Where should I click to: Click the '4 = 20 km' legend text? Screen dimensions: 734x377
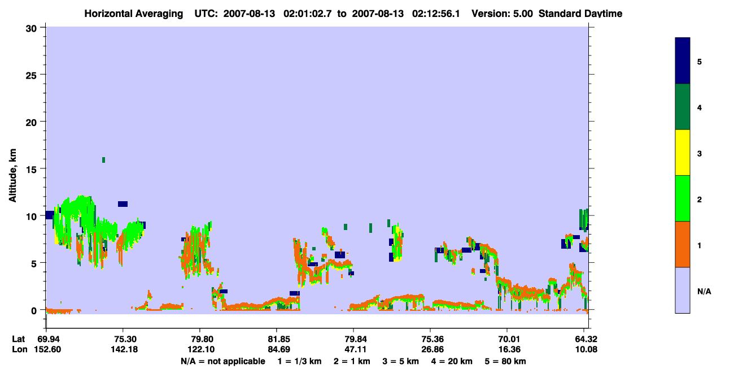pos(452,361)
